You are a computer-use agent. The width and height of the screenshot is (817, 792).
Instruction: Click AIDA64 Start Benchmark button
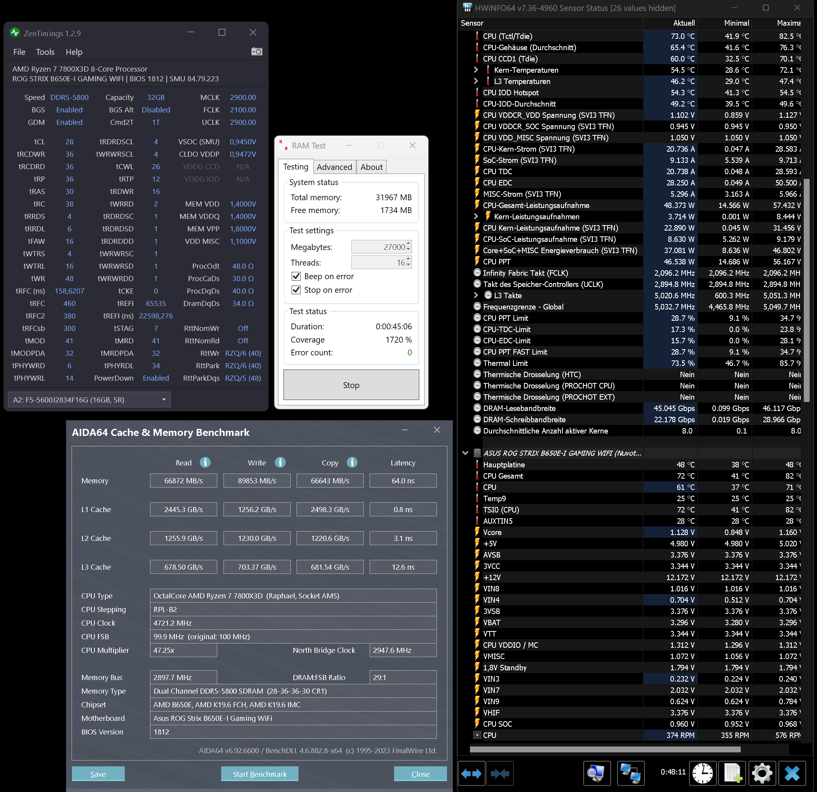[x=260, y=774]
